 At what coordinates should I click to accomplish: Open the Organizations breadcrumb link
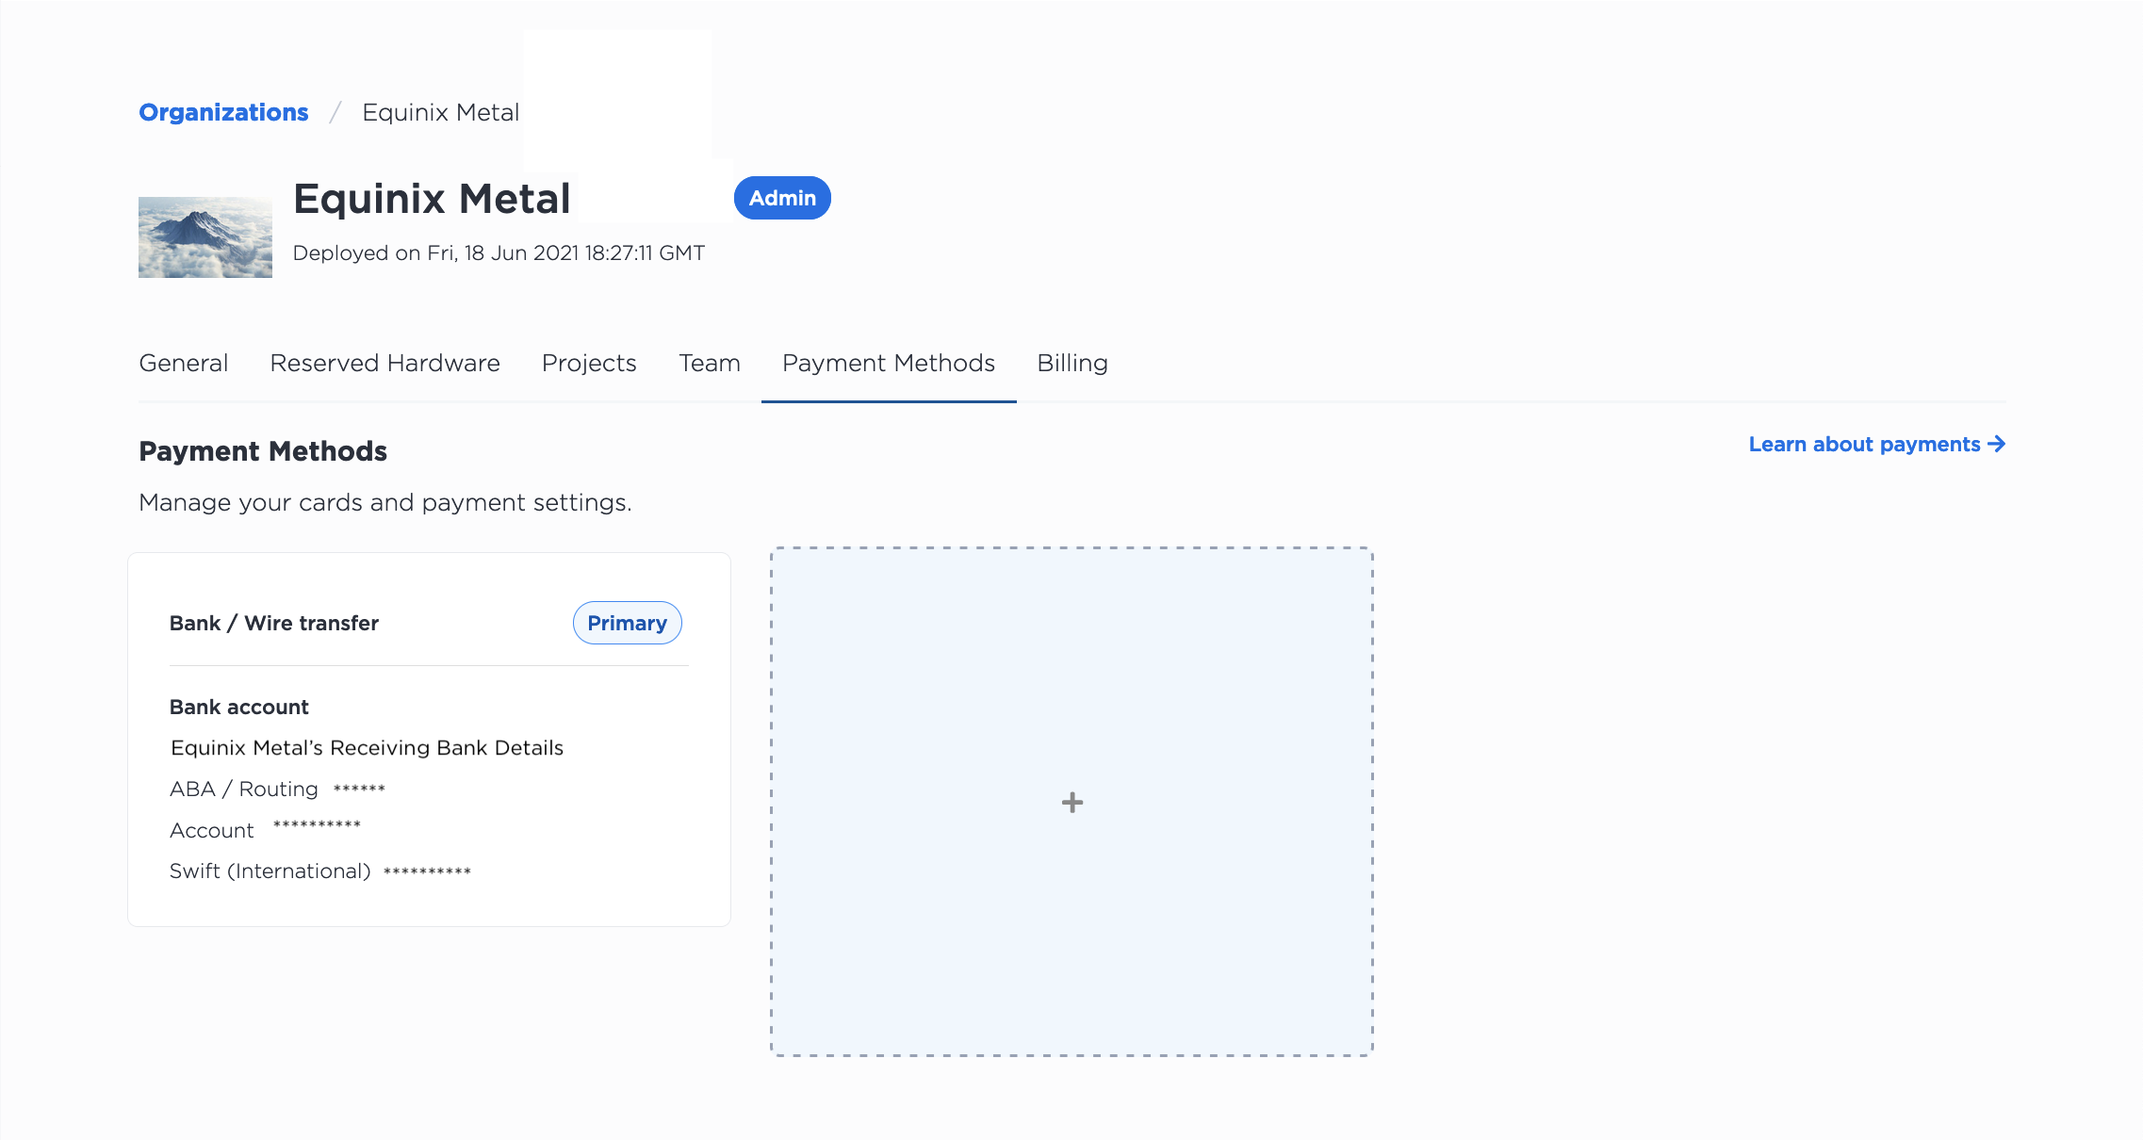[x=223, y=112]
